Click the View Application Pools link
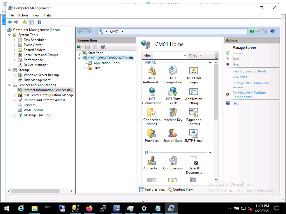Viewport: 286px width, 214px height. 249,71
